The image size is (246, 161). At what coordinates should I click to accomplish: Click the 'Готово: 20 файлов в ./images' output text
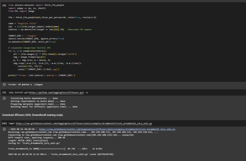[25, 84]
